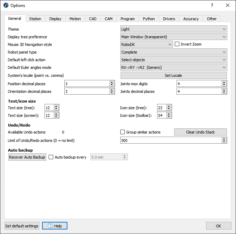Open the Python tab
The image size is (236, 234).
tap(149, 19)
